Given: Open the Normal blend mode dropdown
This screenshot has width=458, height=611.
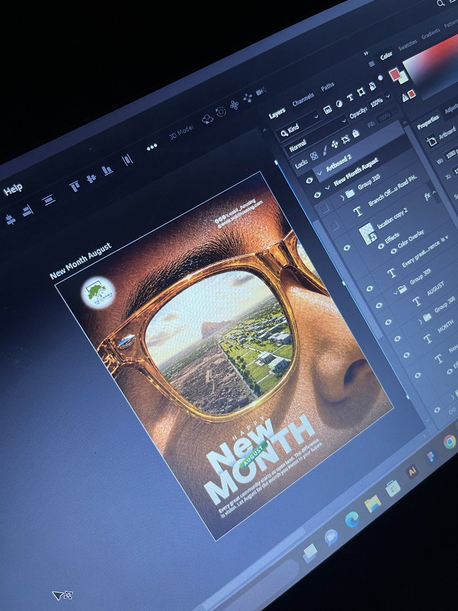Looking at the screenshot, I should click(x=317, y=136).
